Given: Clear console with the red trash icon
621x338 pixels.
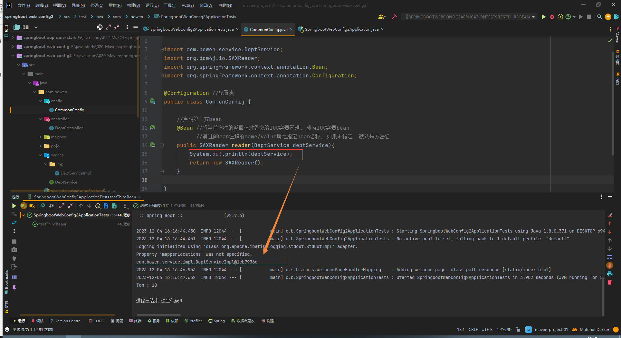Looking at the screenshot, I should [610, 282].
